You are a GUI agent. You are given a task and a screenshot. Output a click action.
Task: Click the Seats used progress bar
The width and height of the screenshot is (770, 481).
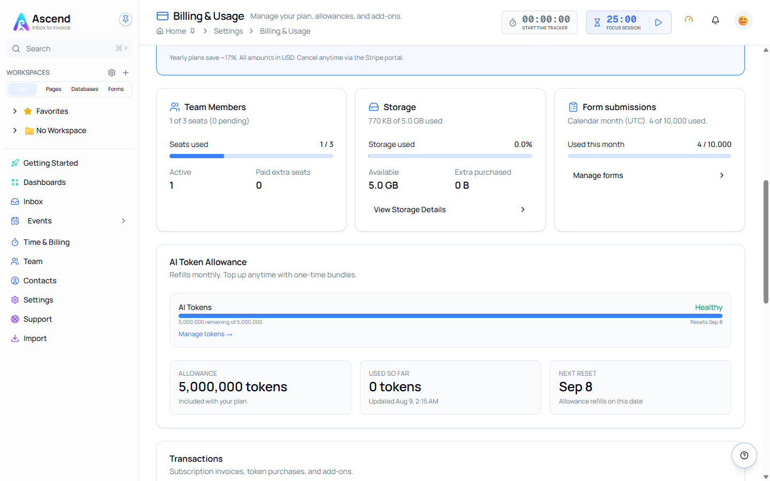251,156
